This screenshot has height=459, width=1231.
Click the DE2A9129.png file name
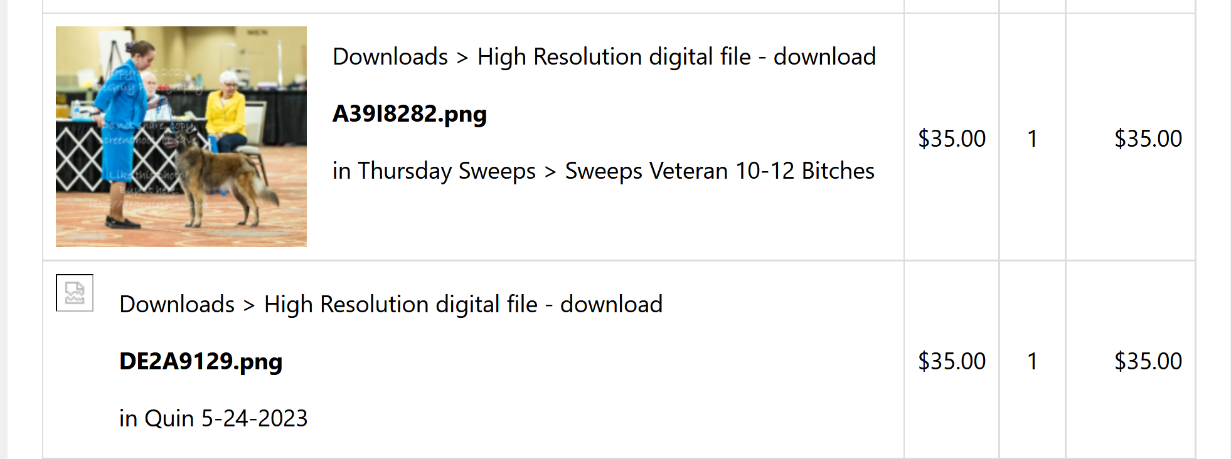(201, 362)
